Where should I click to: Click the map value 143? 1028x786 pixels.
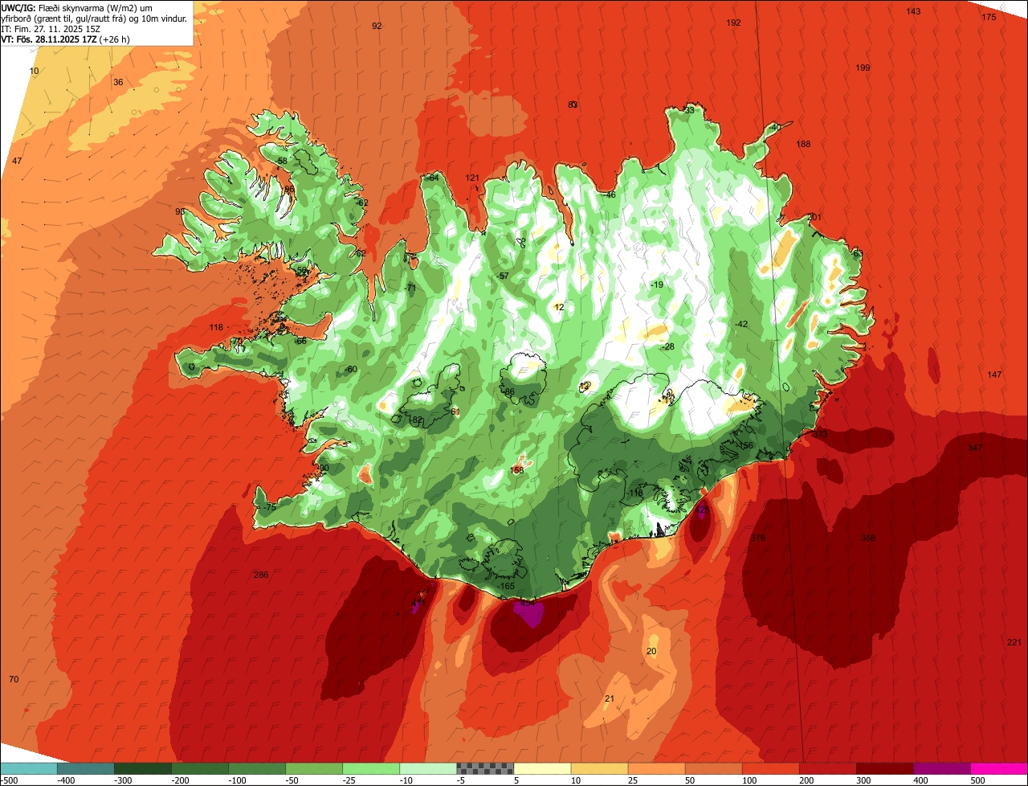click(x=913, y=11)
